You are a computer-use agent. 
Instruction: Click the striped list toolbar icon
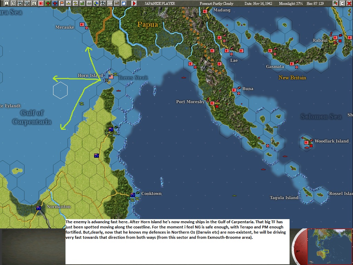pyautogui.click(x=117, y=3)
